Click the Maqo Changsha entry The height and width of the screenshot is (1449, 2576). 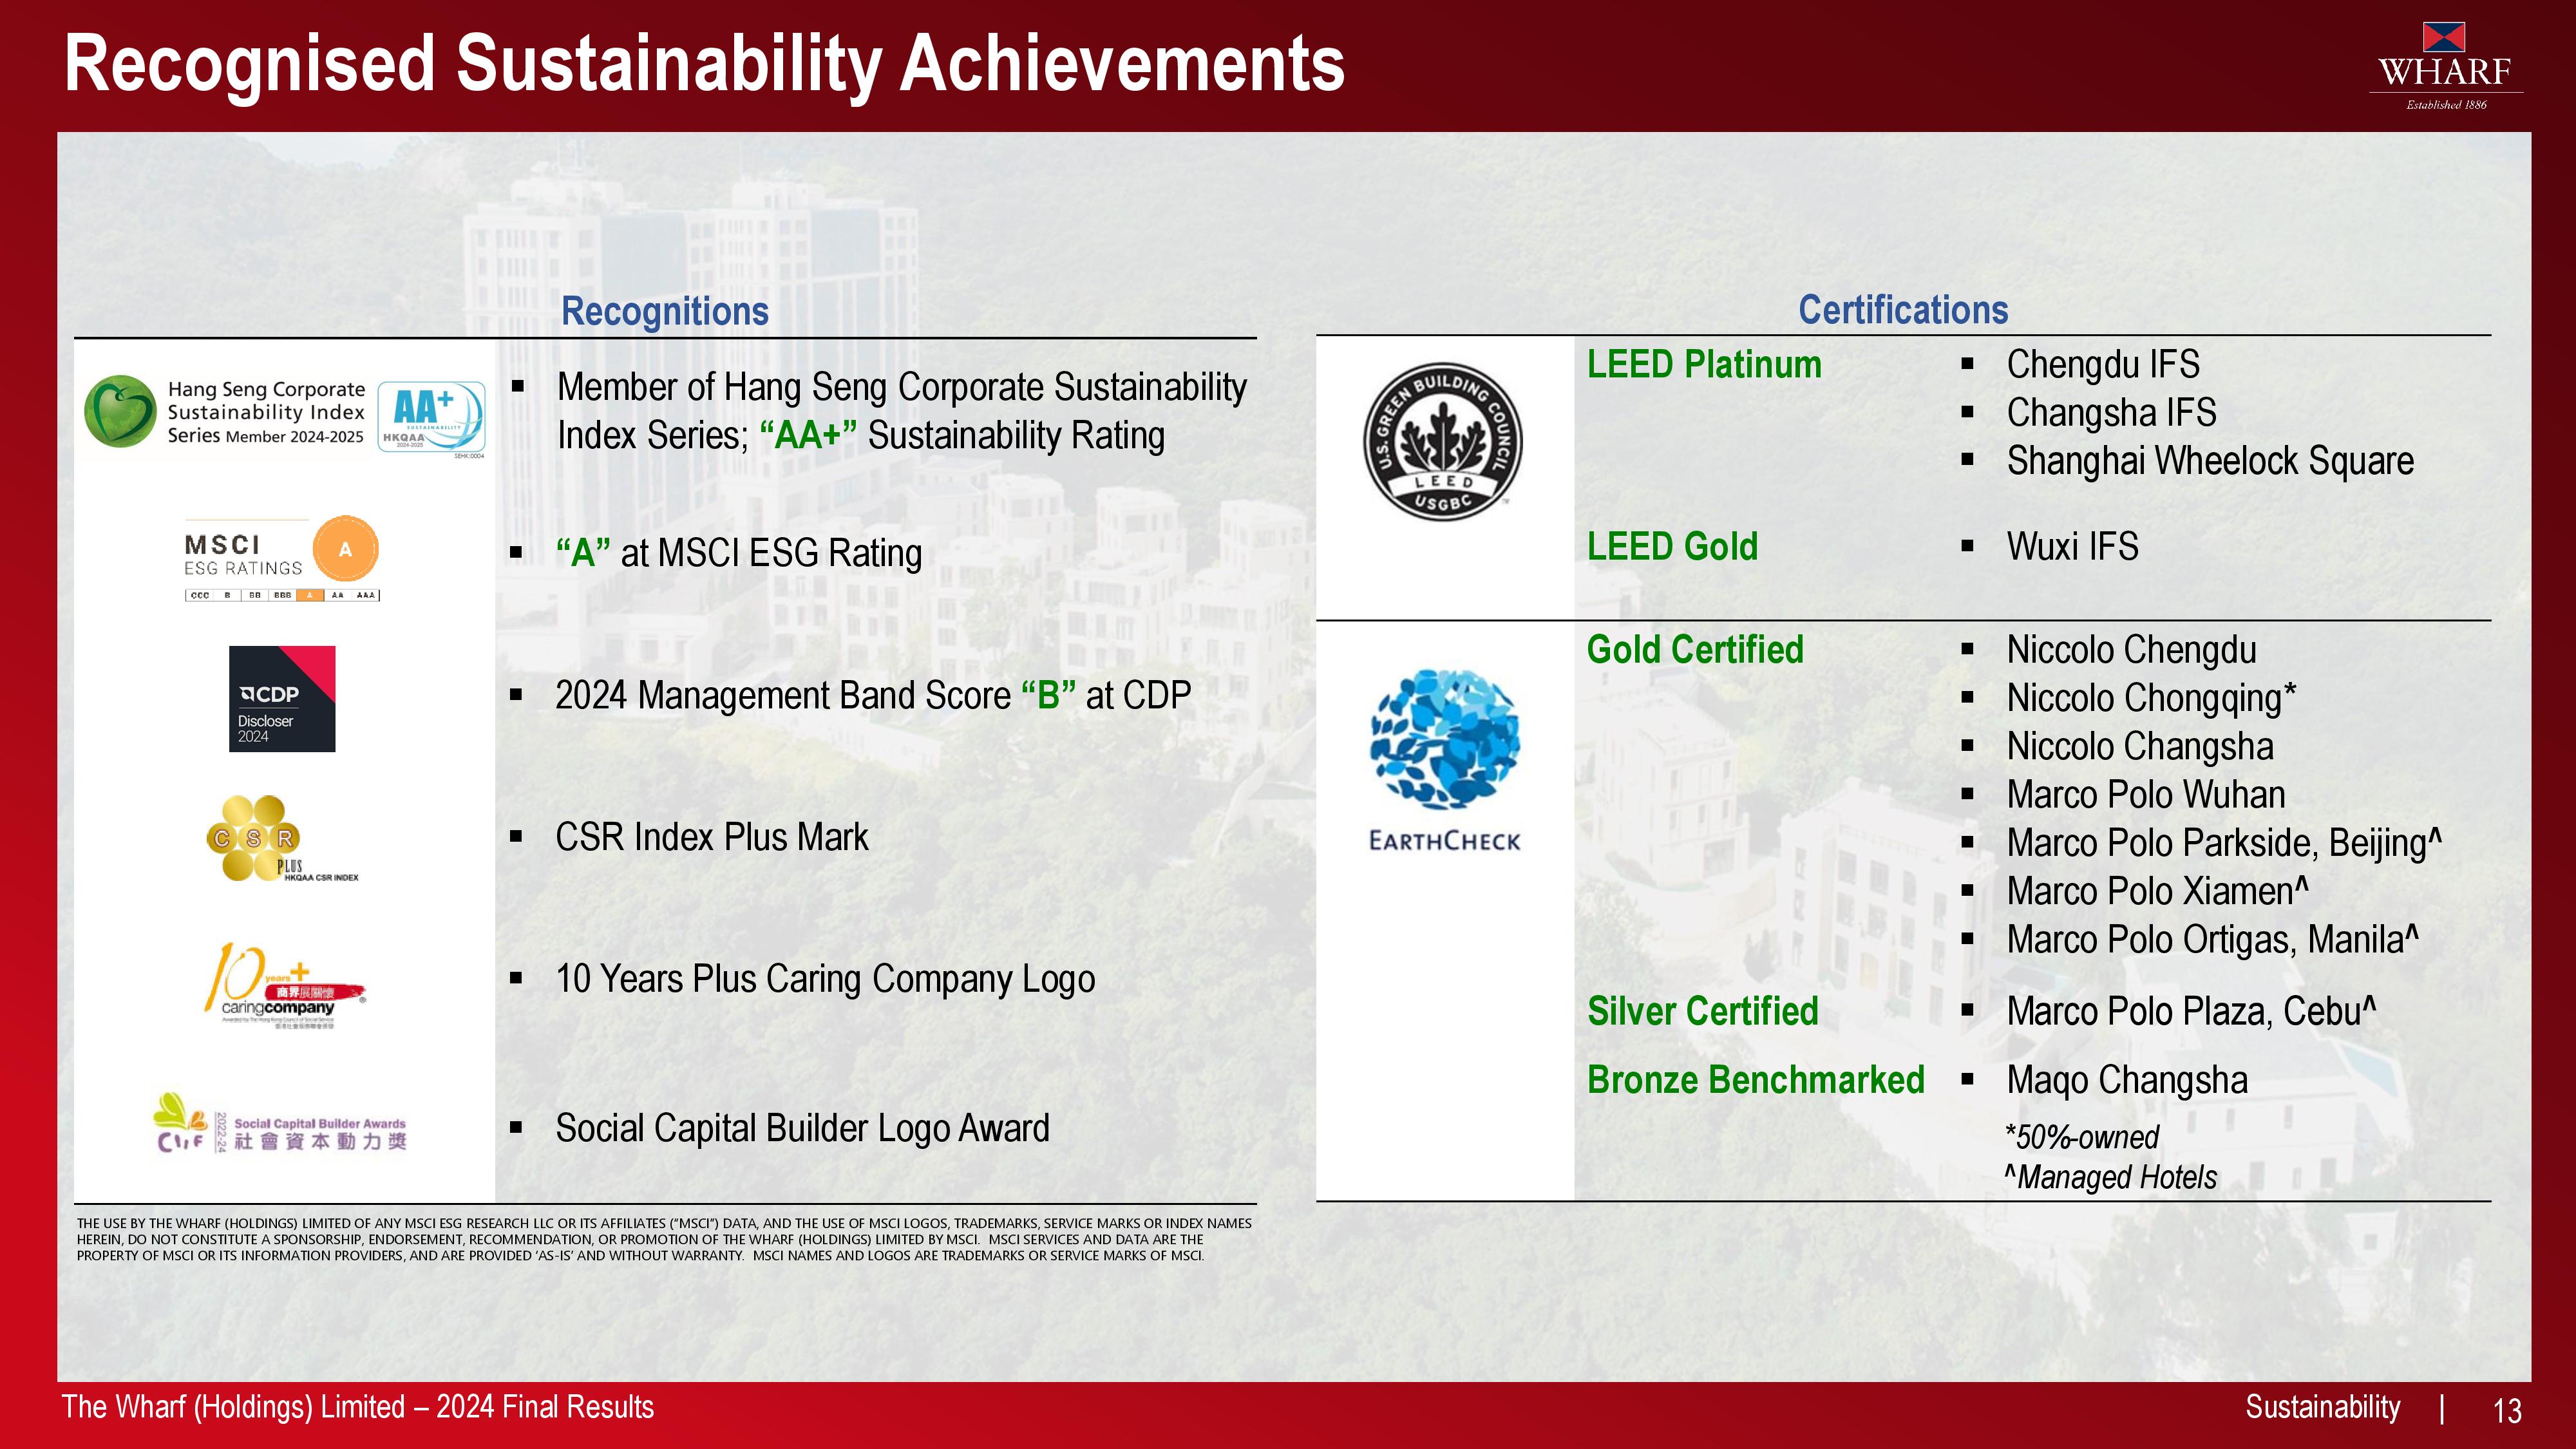point(2127,1080)
